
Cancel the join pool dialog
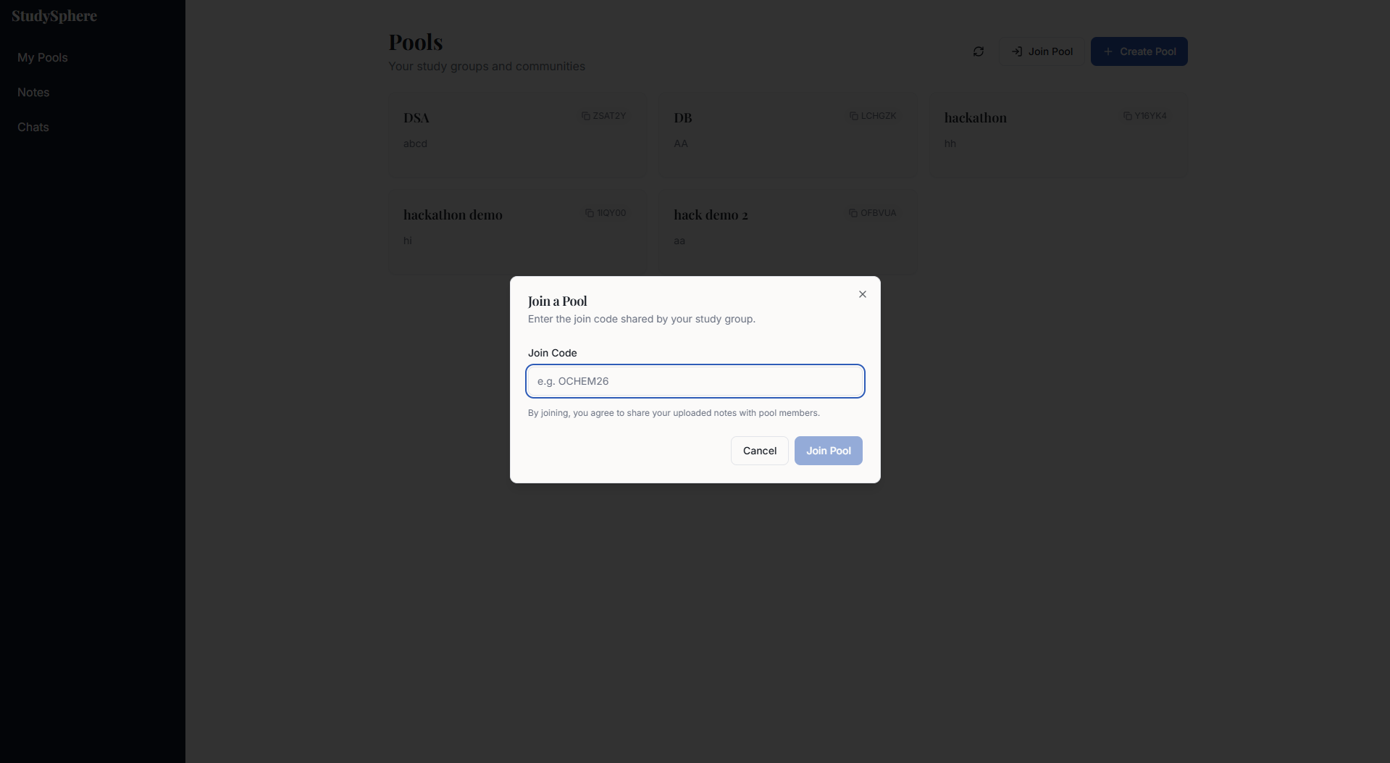click(x=760, y=451)
